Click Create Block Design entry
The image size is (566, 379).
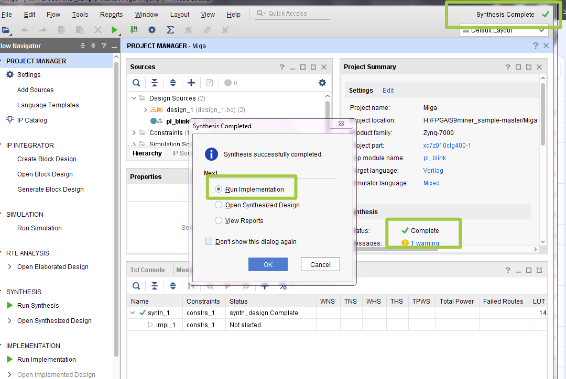47,159
